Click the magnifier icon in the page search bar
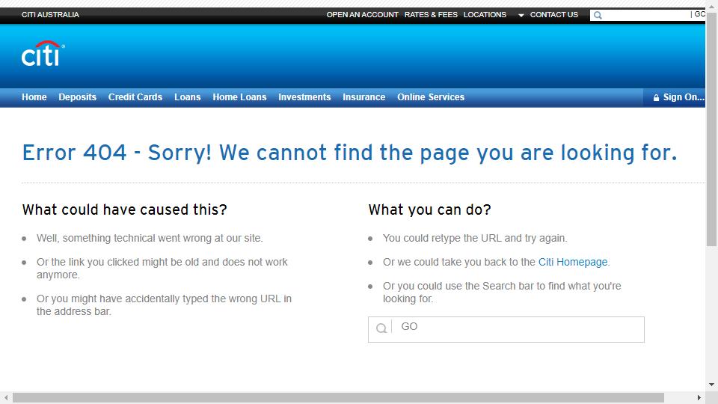Image resolution: width=718 pixels, height=404 pixels. click(x=381, y=328)
